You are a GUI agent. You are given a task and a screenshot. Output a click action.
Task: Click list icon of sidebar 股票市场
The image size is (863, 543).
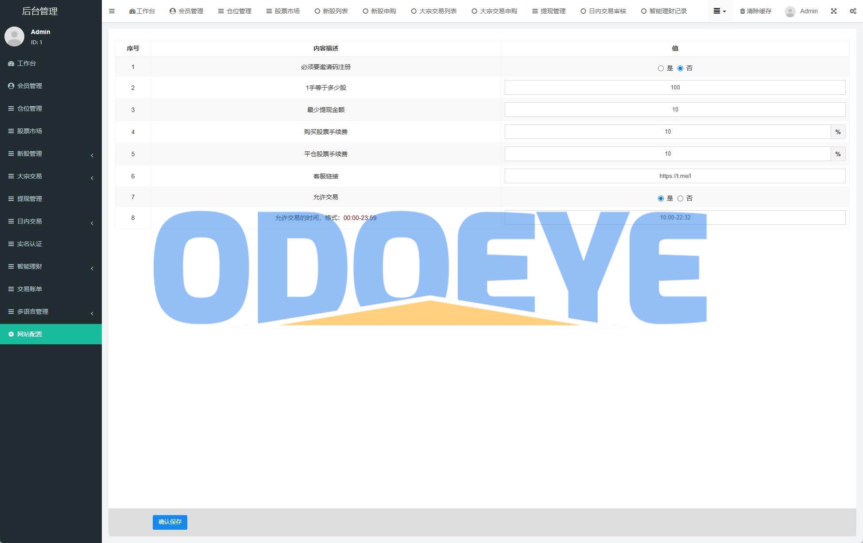(11, 131)
